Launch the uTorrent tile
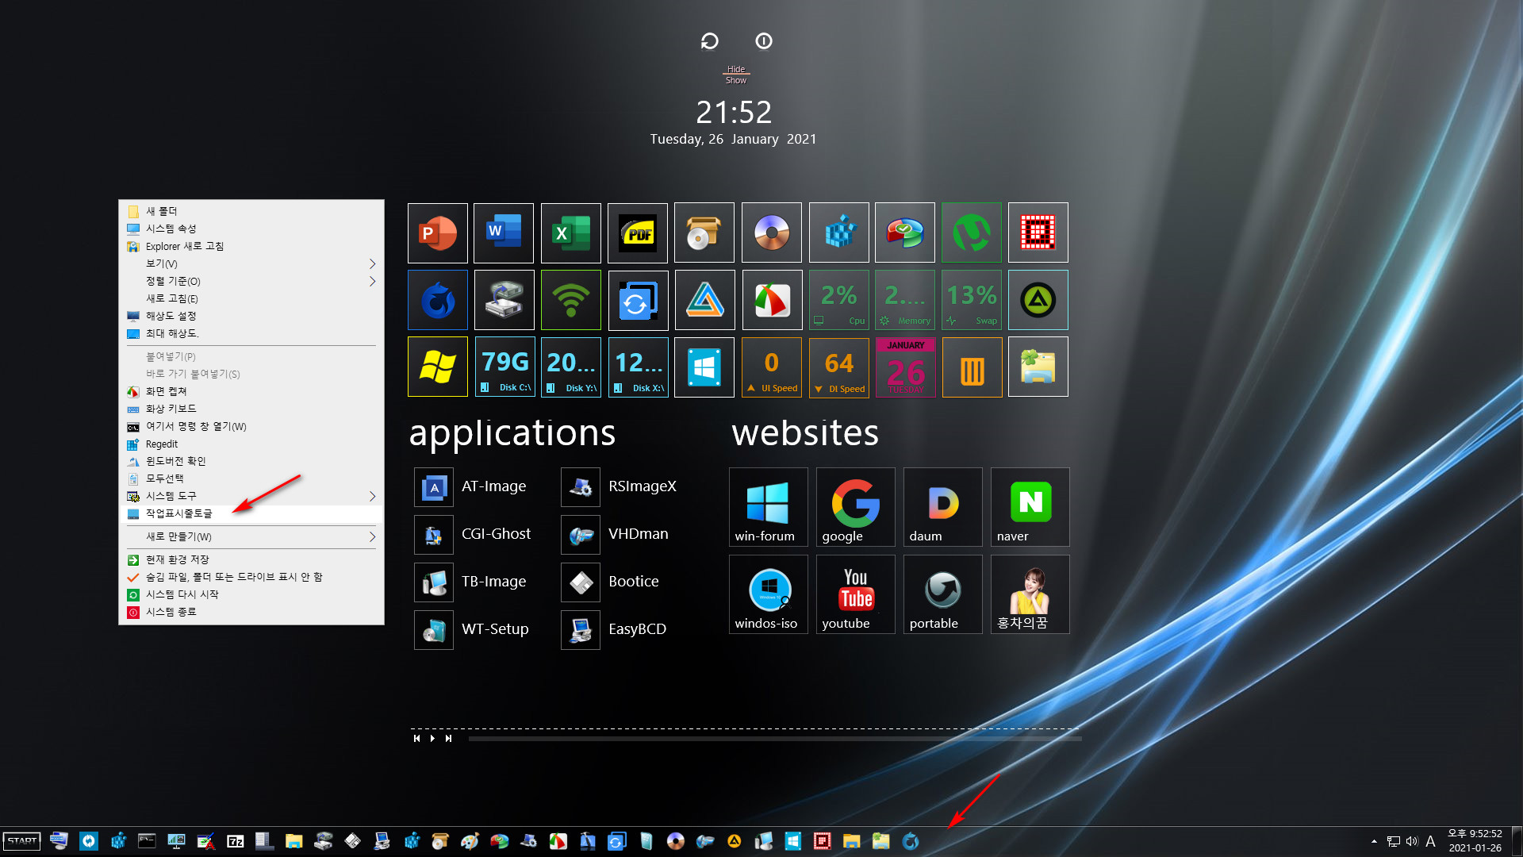 pyautogui.click(x=972, y=233)
